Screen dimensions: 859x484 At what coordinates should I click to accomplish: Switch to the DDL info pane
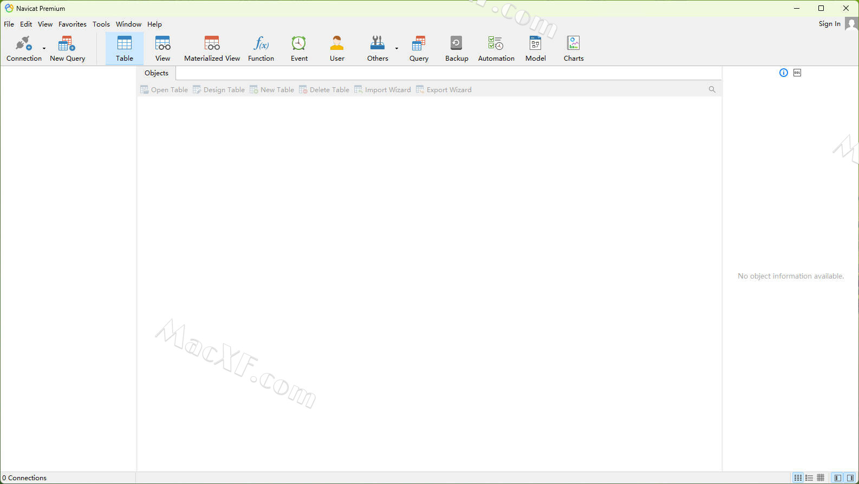click(x=797, y=73)
